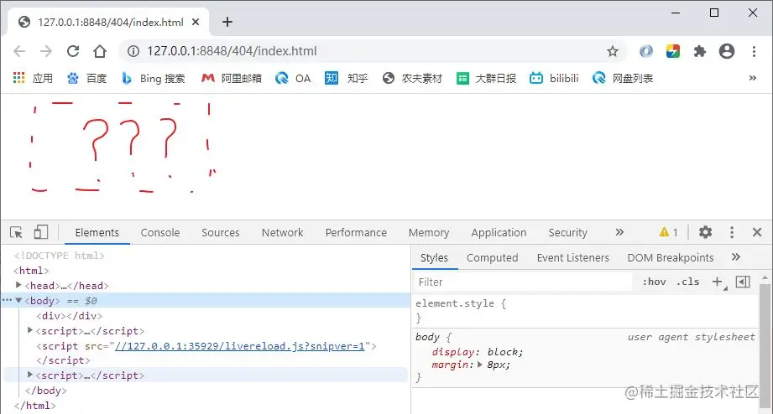Switch to the Performance panel

point(356,232)
